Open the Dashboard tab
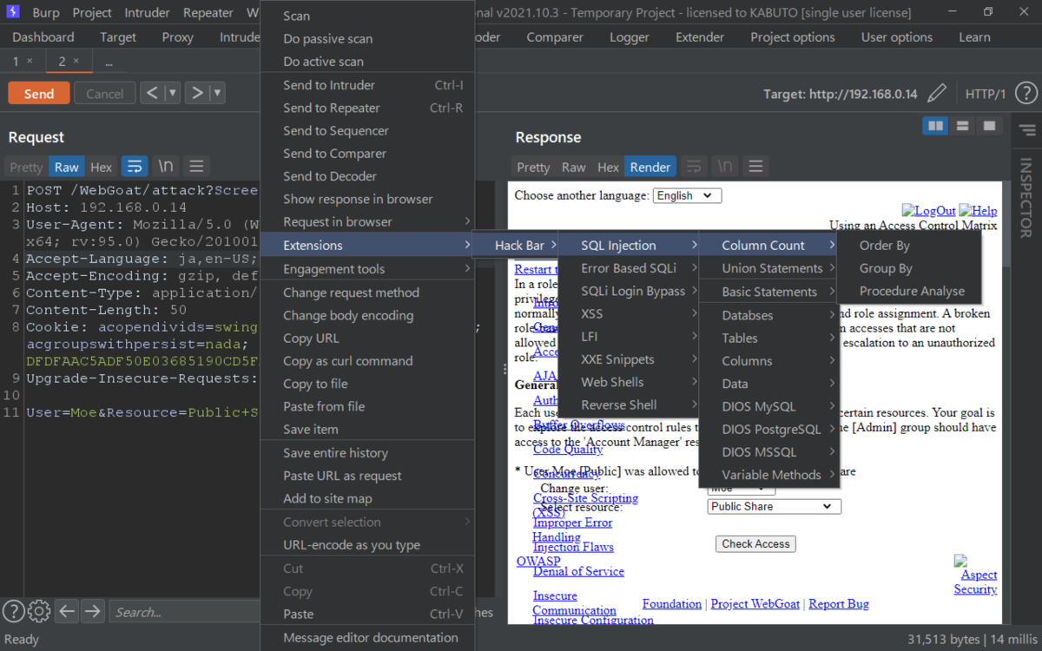 tap(43, 37)
